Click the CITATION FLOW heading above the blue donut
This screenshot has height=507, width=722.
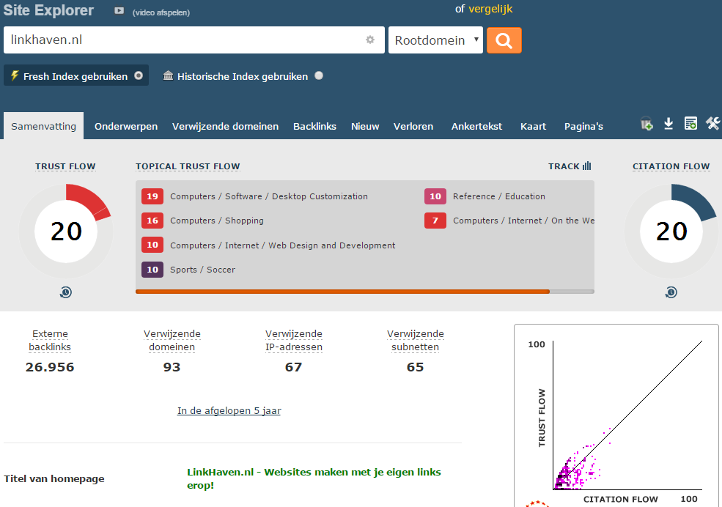671,166
